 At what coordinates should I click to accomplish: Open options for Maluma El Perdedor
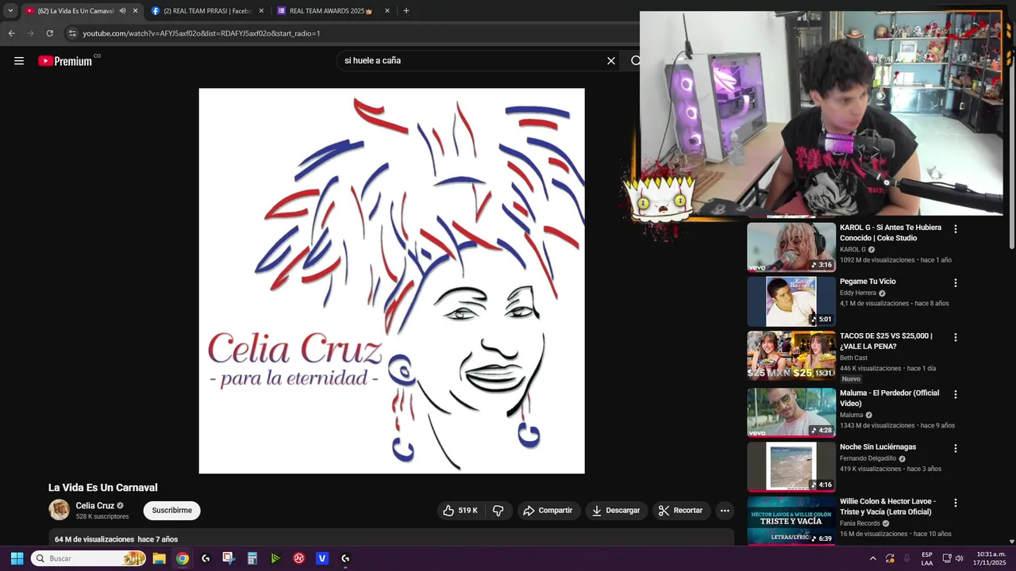[956, 395]
